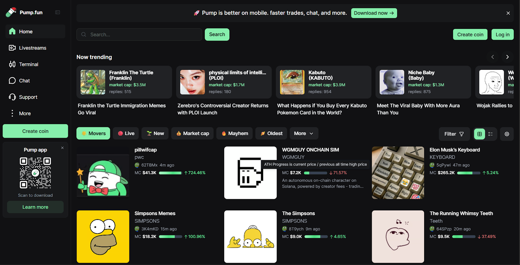Switch to grid view layout
This screenshot has height=265, width=520.
[479, 134]
